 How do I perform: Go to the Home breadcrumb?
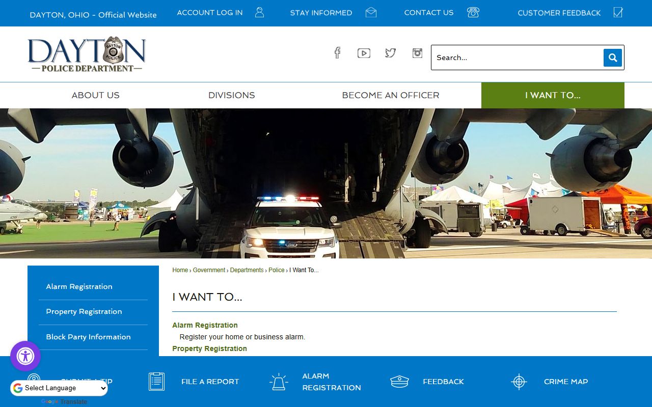(x=180, y=270)
